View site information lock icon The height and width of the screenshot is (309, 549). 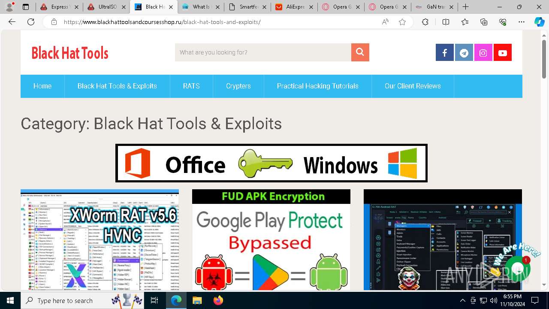54,22
